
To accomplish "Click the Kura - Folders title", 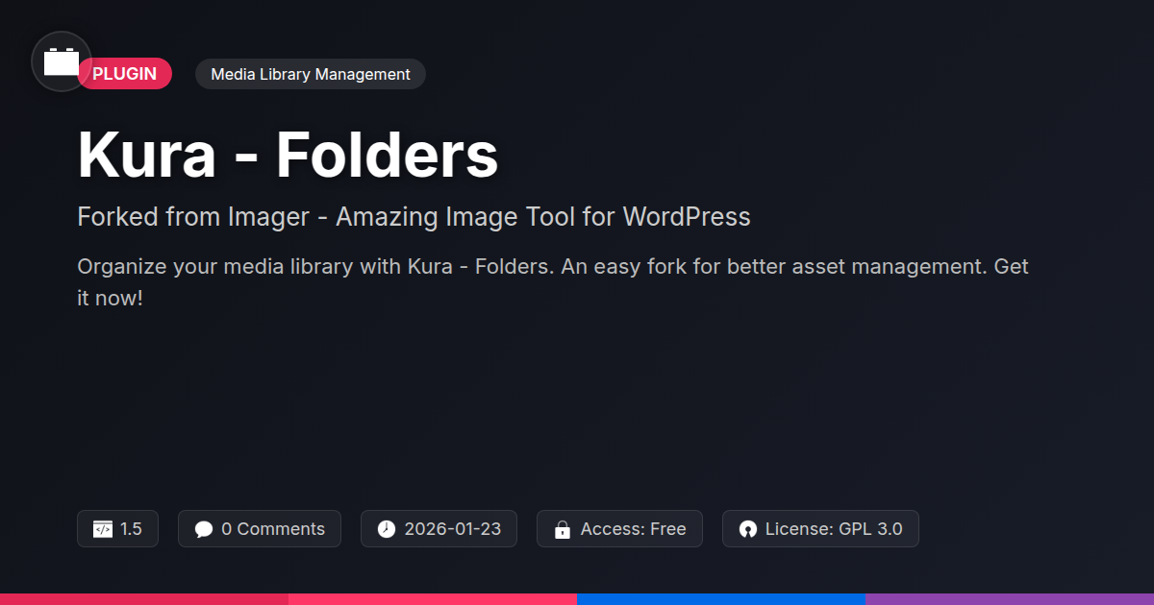I will point(288,154).
